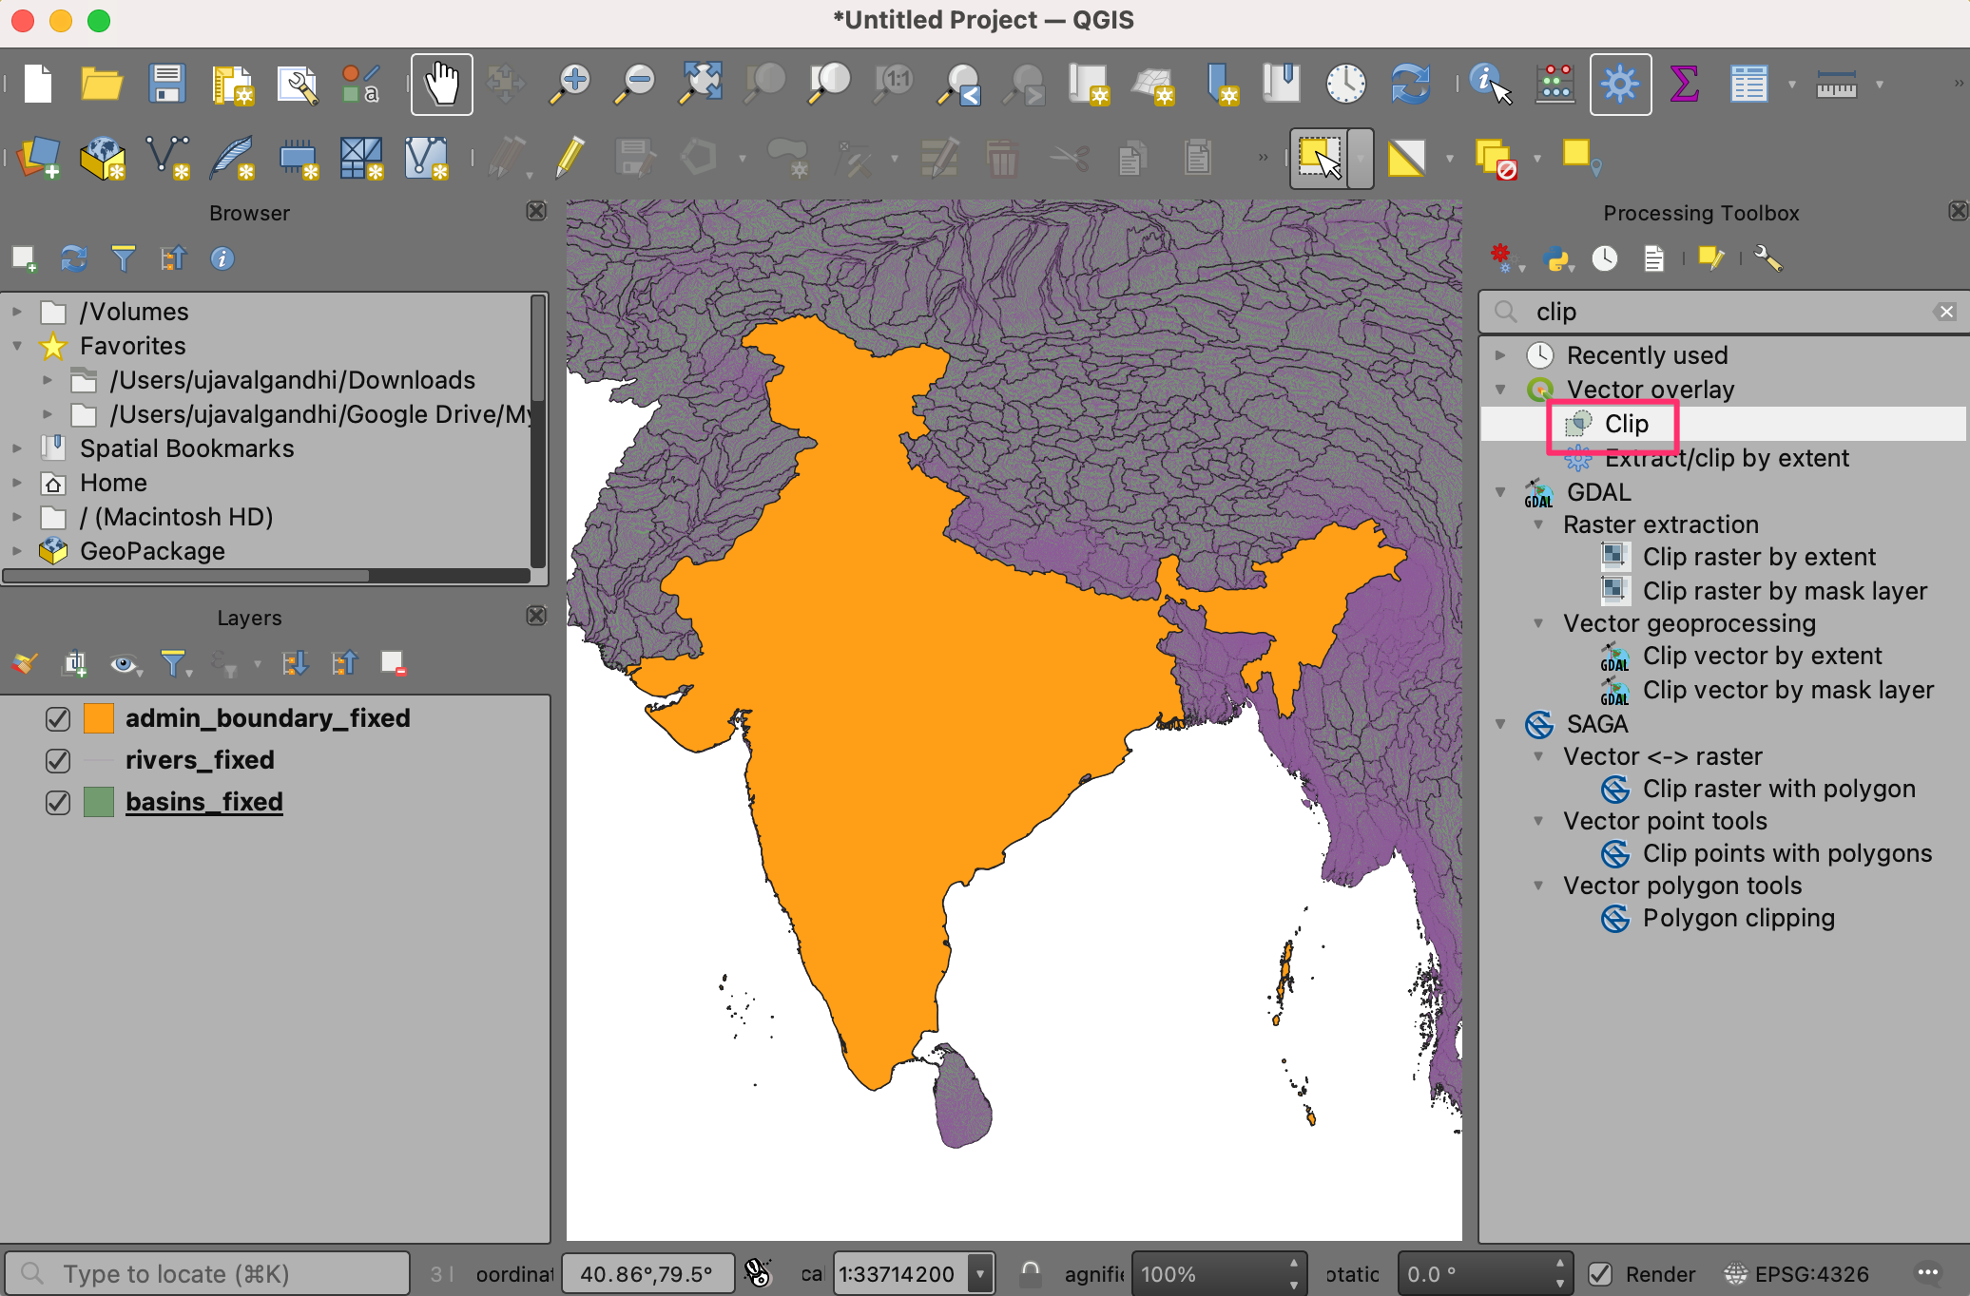This screenshot has height=1296, width=1970.
Task: Click the Zoom Full extent icon
Action: (x=701, y=85)
